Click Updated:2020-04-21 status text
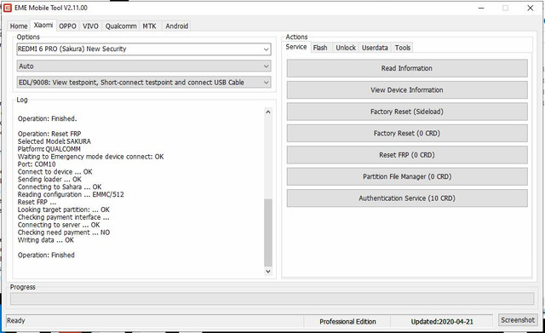 [x=442, y=322]
